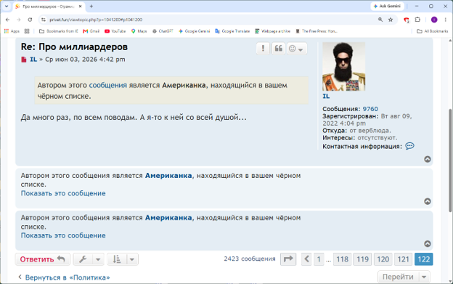Click browser forward arrow
The image size is (453, 284).
point(18,20)
